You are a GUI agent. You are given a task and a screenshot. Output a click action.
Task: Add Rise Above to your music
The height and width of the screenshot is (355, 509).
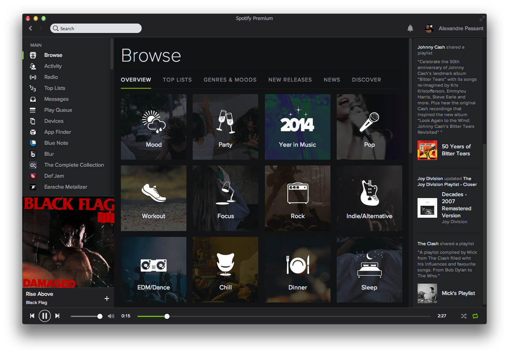click(106, 299)
